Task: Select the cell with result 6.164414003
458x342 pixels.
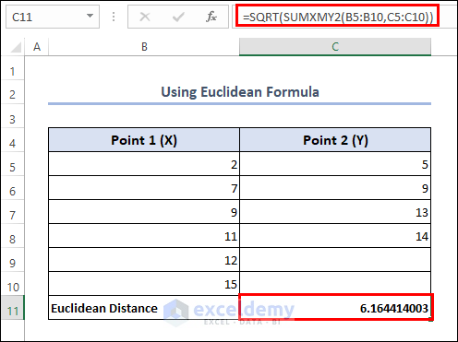Action: point(335,308)
